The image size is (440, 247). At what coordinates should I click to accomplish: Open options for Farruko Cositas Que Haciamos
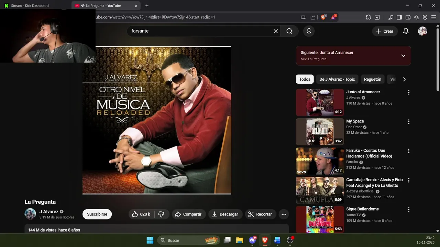click(x=409, y=151)
